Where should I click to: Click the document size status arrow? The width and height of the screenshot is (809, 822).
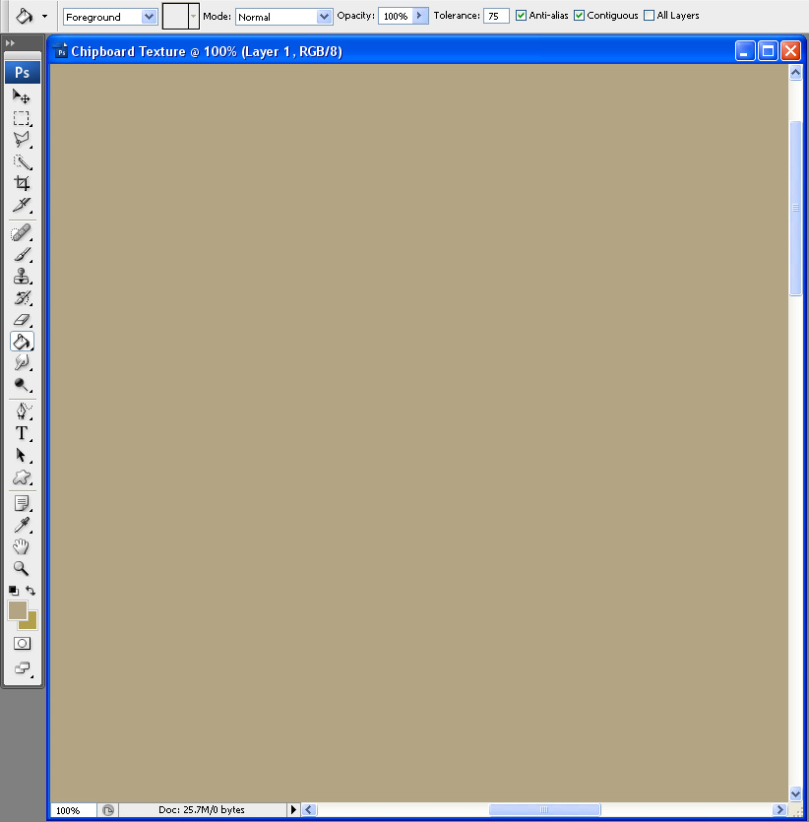click(x=293, y=809)
